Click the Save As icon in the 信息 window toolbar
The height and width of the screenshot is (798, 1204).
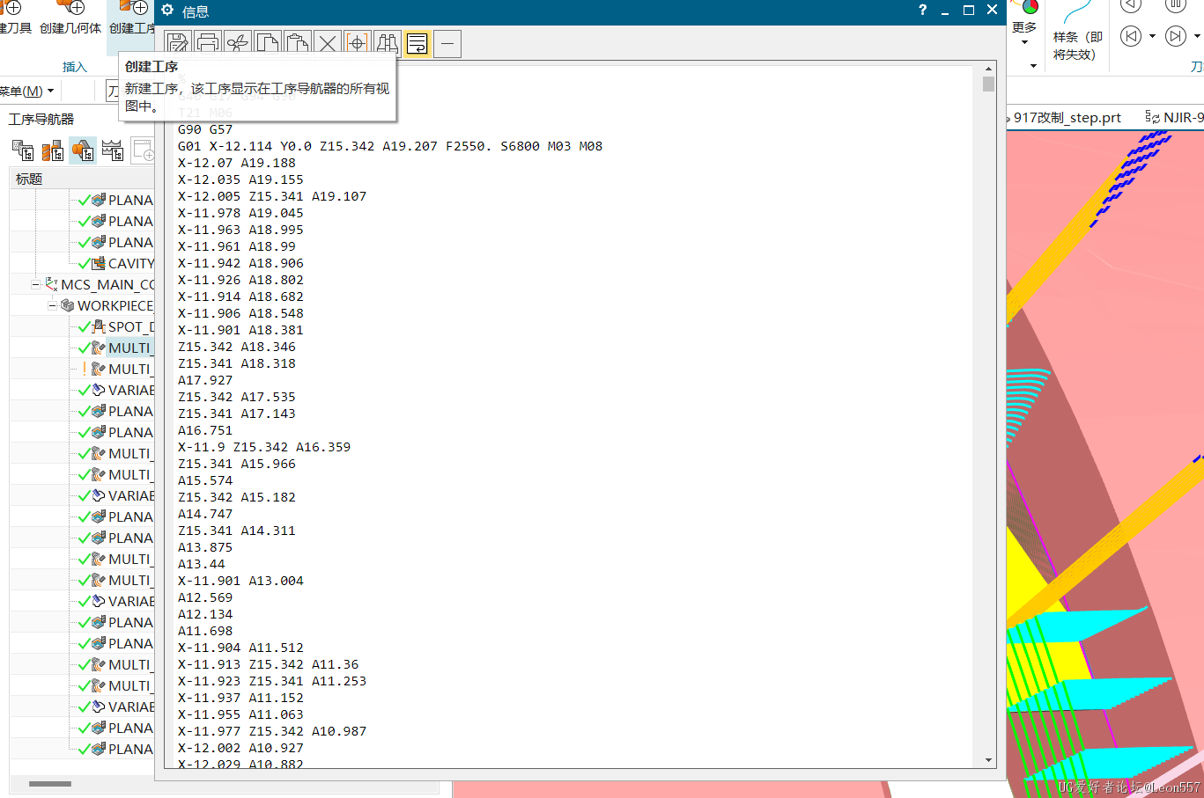178,43
